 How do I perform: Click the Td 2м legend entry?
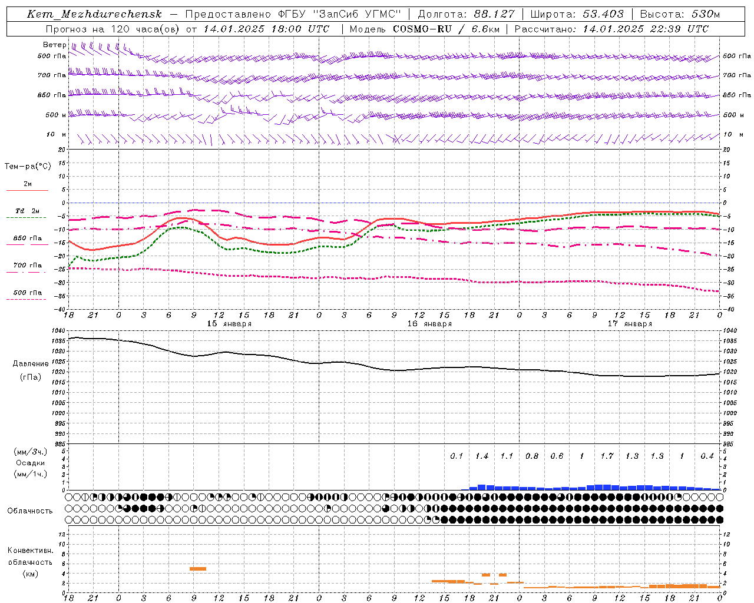28,211
